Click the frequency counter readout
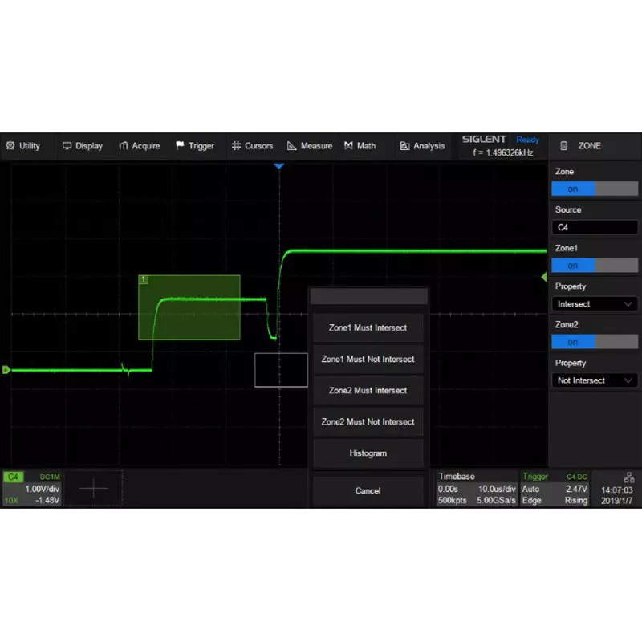This screenshot has height=642, width=642. pos(503,152)
